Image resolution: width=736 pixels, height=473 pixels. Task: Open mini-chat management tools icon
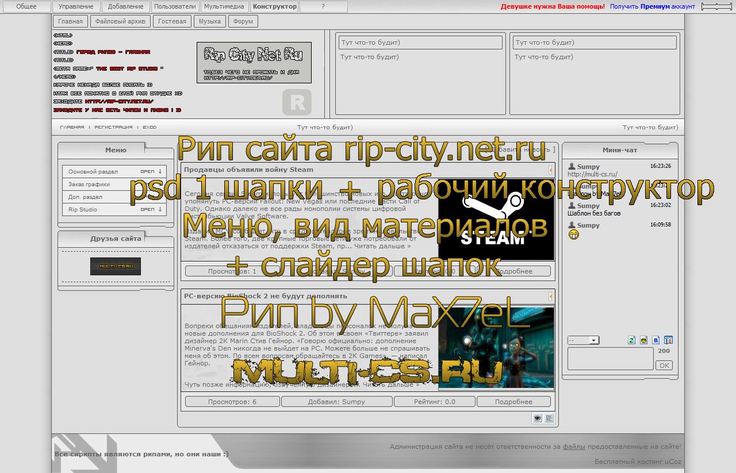point(668,340)
